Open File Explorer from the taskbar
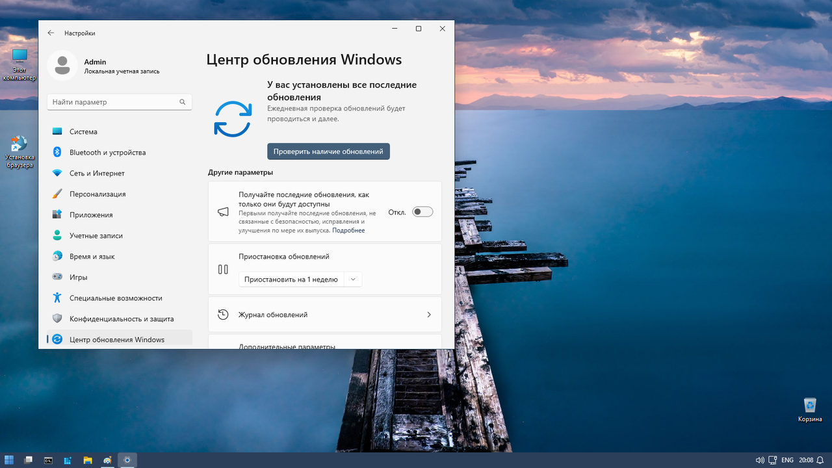The image size is (832, 468). coord(88,460)
